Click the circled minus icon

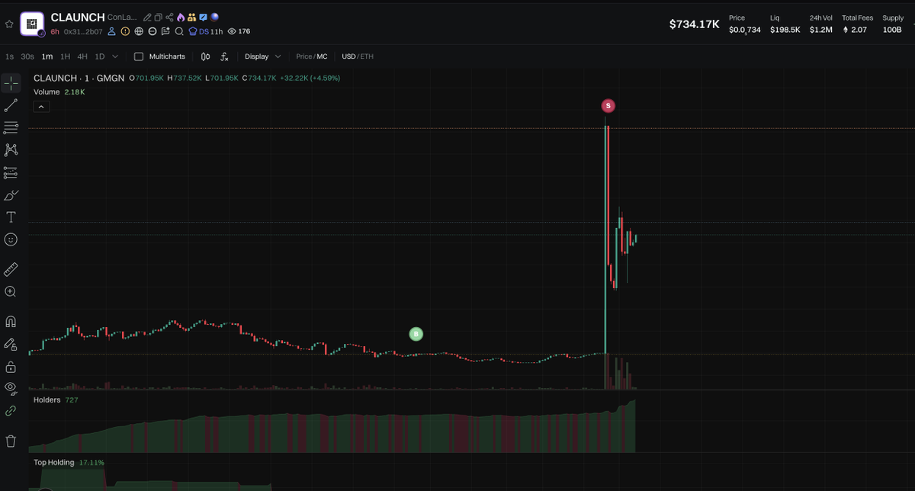[152, 31]
